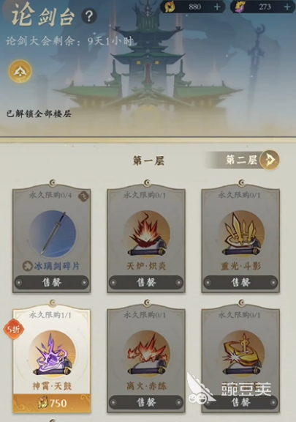Click the 第一层 floor heading
The height and width of the screenshot is (422, 296).
pyautogui.click(x=148, y=160)
